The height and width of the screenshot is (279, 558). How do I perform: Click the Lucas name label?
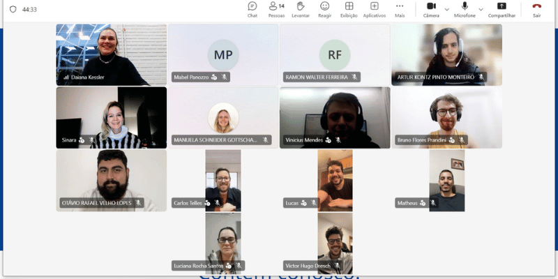292,203
